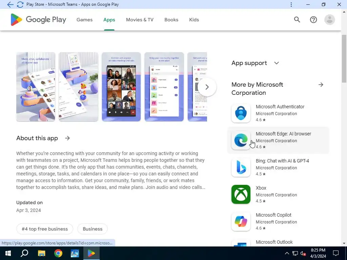The height and width of the screenshot is (260, 347).
Task: Launch Chrome from taskbar
Action: click(x=58, y=253)
